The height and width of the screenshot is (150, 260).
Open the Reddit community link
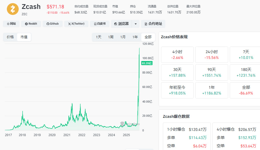tap(31, 24)
